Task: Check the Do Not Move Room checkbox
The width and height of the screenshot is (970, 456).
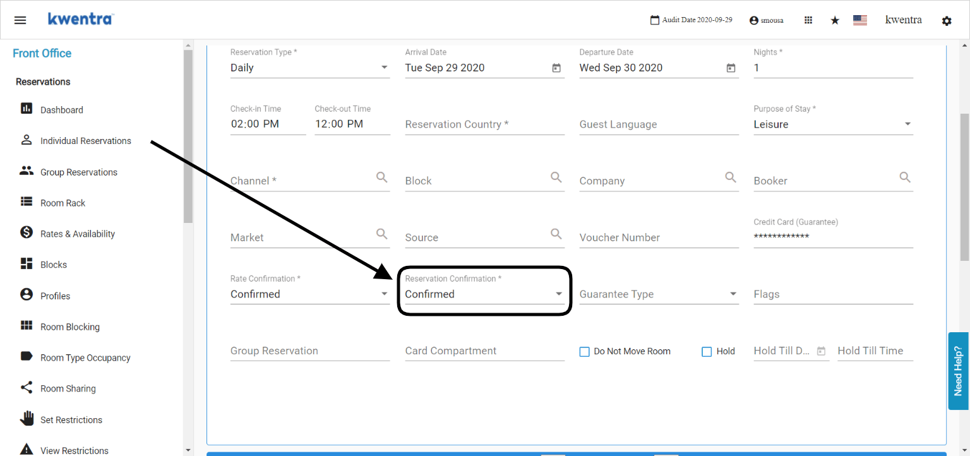Action: coord(585,352)
